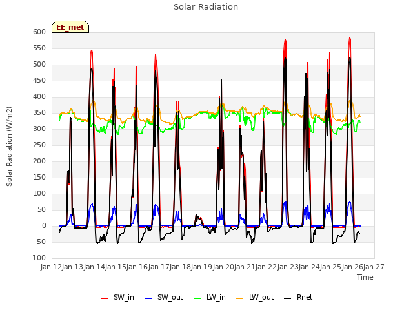Click the LW_in green legend swatch

click(x=197, y=298)
